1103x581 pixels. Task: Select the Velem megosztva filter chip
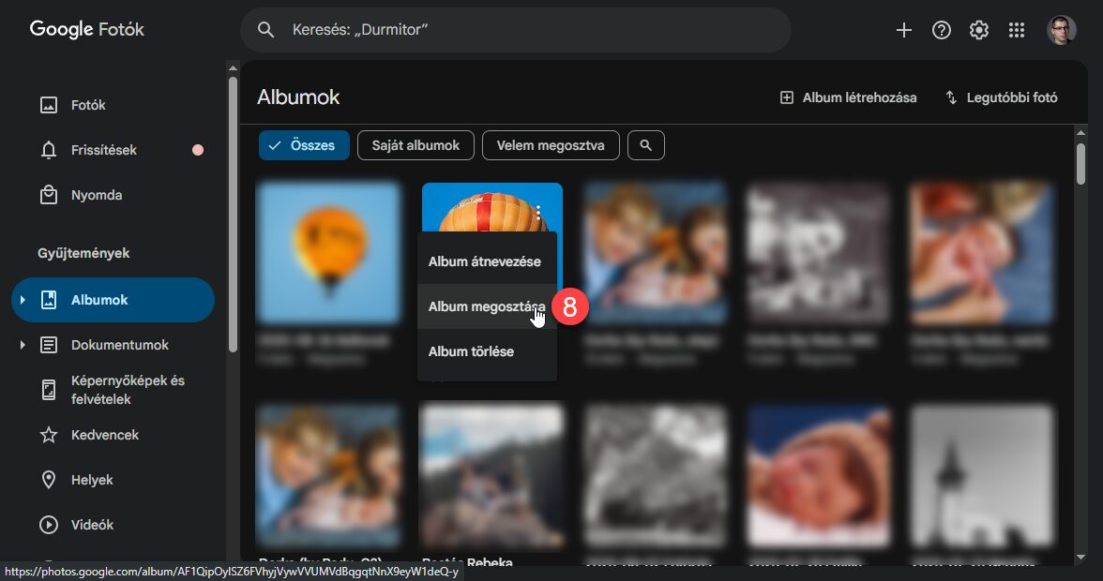[551, 145]
